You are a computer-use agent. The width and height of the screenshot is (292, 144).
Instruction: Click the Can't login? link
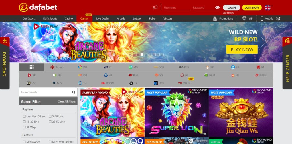click(x=228, y=13)
